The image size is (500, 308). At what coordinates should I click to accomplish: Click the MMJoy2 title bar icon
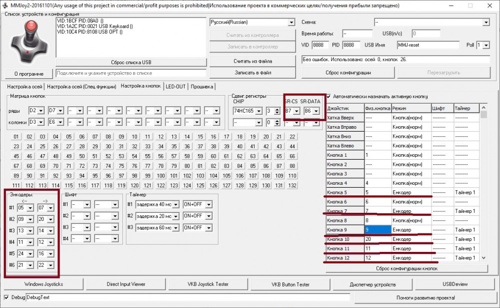(x=5, y=5)
